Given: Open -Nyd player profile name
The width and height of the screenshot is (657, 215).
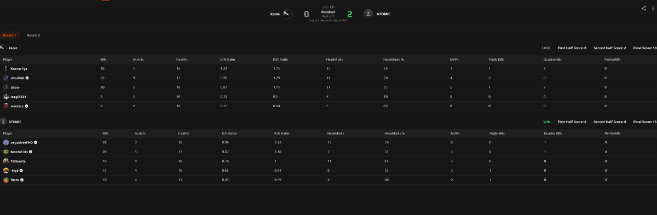Looking at the screenshot, I should tap(15, 170).
